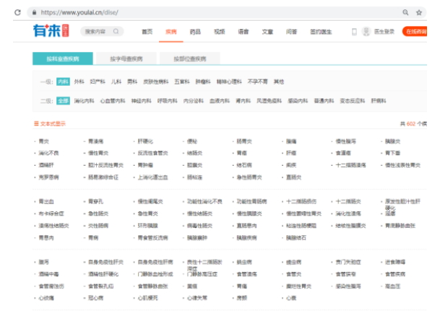Click the padlock site security icon
Viewport: 440px width, 326px height.
click(x=33, y=12)
